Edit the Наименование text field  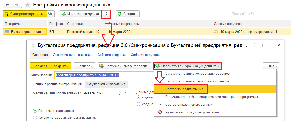point(104,75)
